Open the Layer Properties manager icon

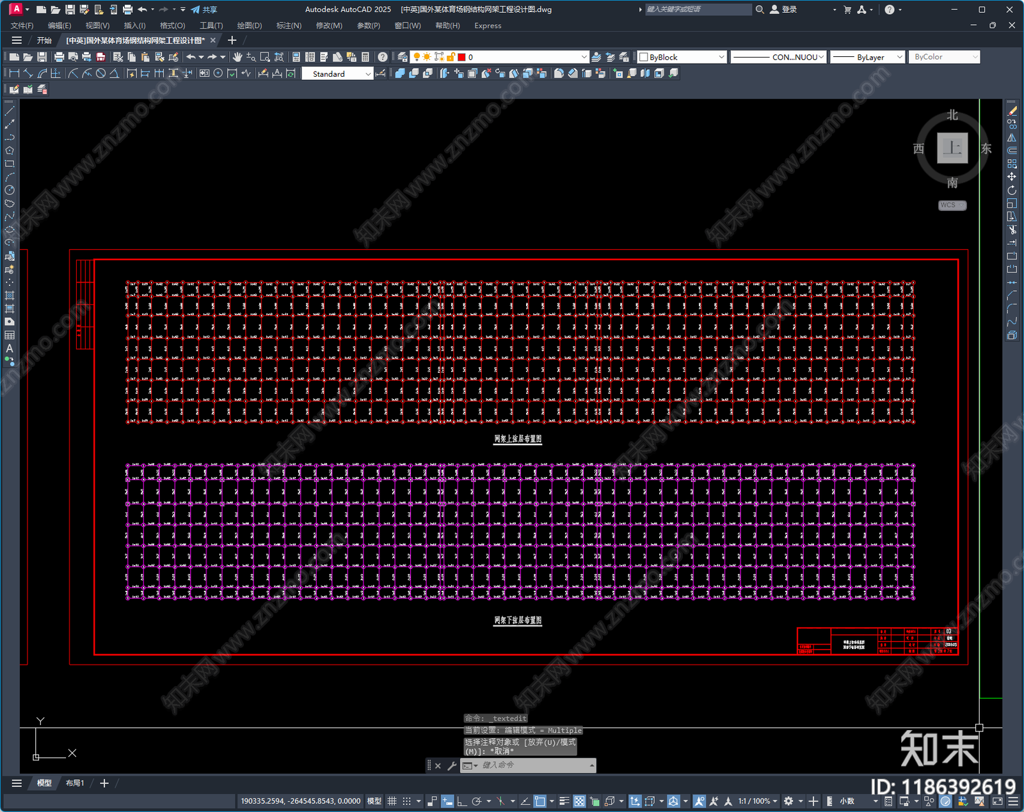[x=403, y=57]
